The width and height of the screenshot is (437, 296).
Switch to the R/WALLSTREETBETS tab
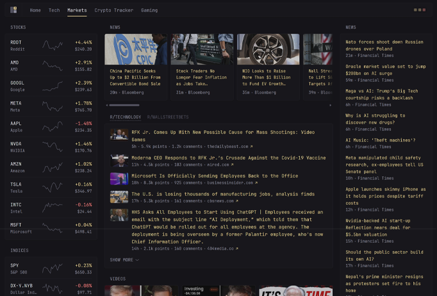(168, 117)
